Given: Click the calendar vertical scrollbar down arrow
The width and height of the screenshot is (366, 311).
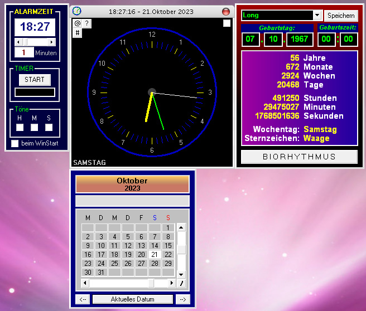Looking at the screenshot, I should 181,274.
